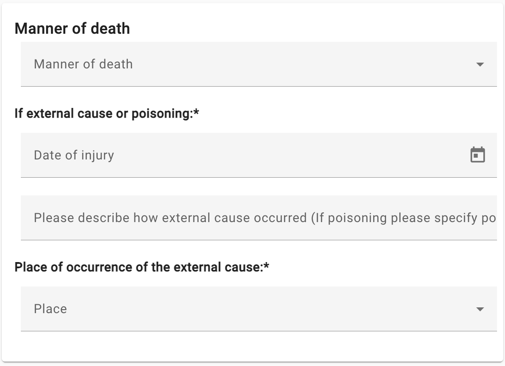Viewport: 505px width, 366px height.
Task: Click the bold Manner of death heading
Action: [72, 28]
